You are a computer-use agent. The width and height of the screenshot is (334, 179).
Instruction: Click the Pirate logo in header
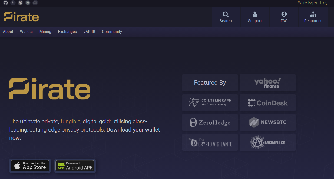(x=21, y=17)
